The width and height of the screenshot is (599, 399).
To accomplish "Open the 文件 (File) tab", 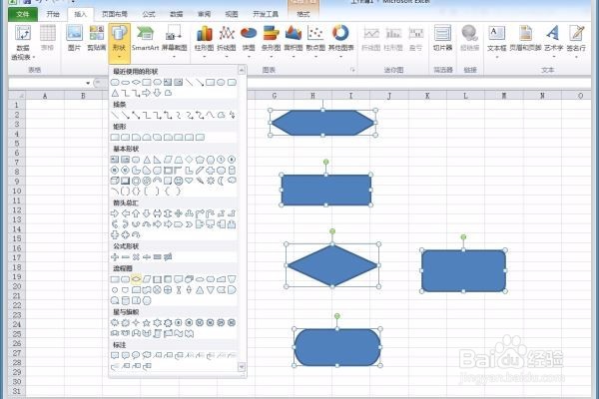I will (x=23, y=14).
